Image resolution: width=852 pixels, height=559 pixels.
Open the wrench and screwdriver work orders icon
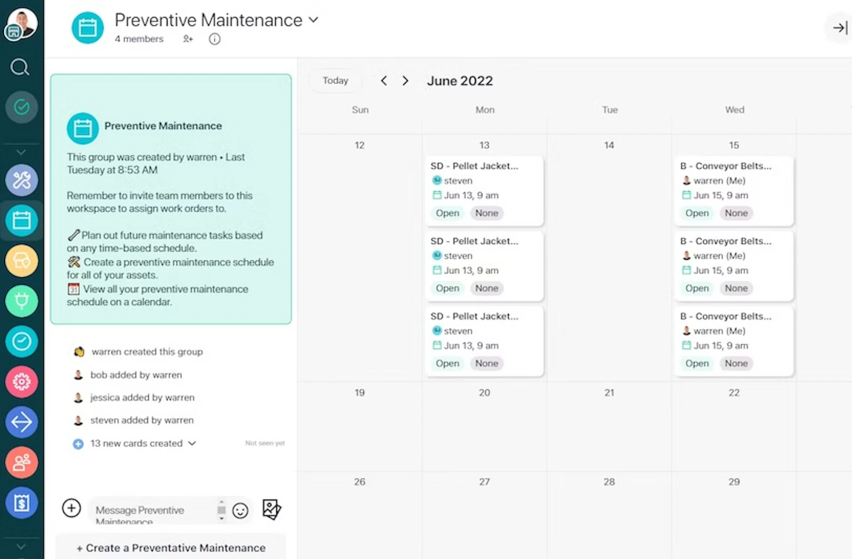tap(22, 180)
